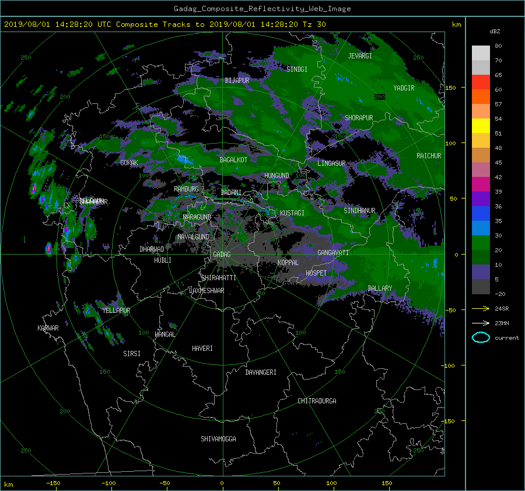
Task: Click the SHIVAMOGGA label
Action: click(x=218, y=439)
